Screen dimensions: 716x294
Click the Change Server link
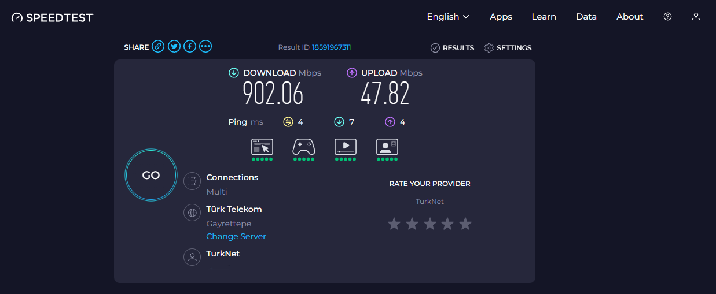(x=236, y=236)
